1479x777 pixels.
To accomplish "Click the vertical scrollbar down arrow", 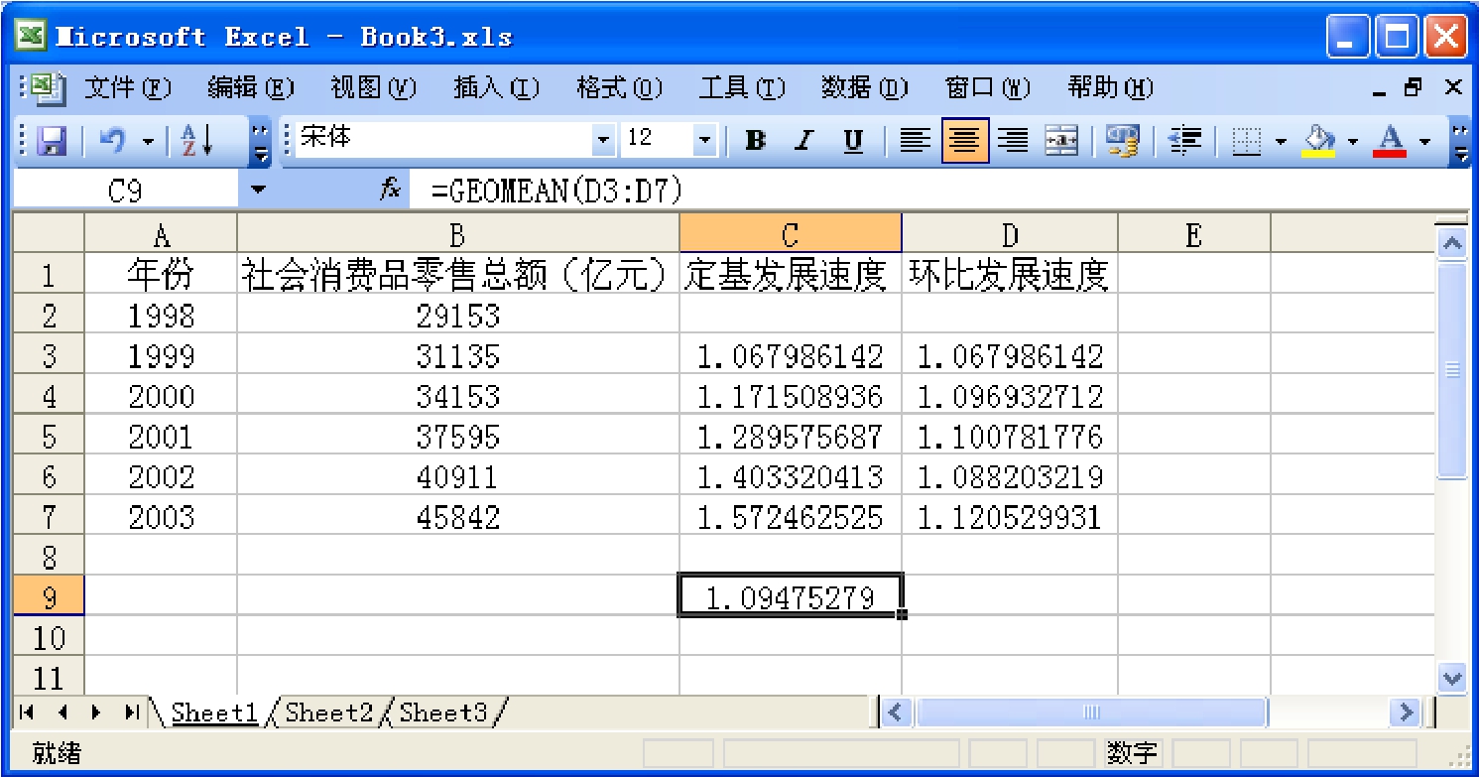I will pyautogui.click(x=1452, y=679).
